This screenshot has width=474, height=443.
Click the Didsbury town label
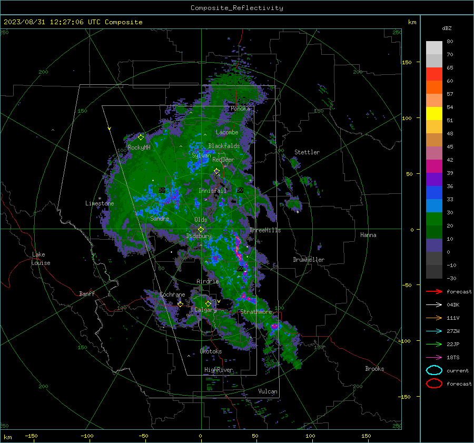pyautogui.click(x=199, y=236)
